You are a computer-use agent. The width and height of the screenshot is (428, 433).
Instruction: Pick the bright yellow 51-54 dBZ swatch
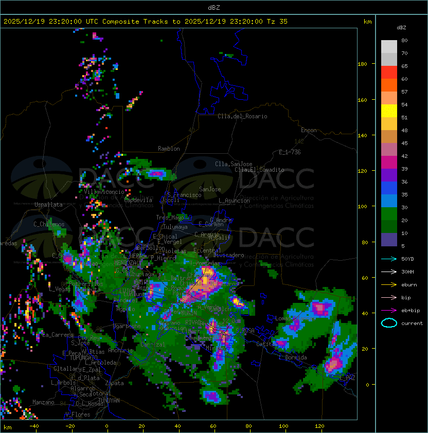pos(389,111)
